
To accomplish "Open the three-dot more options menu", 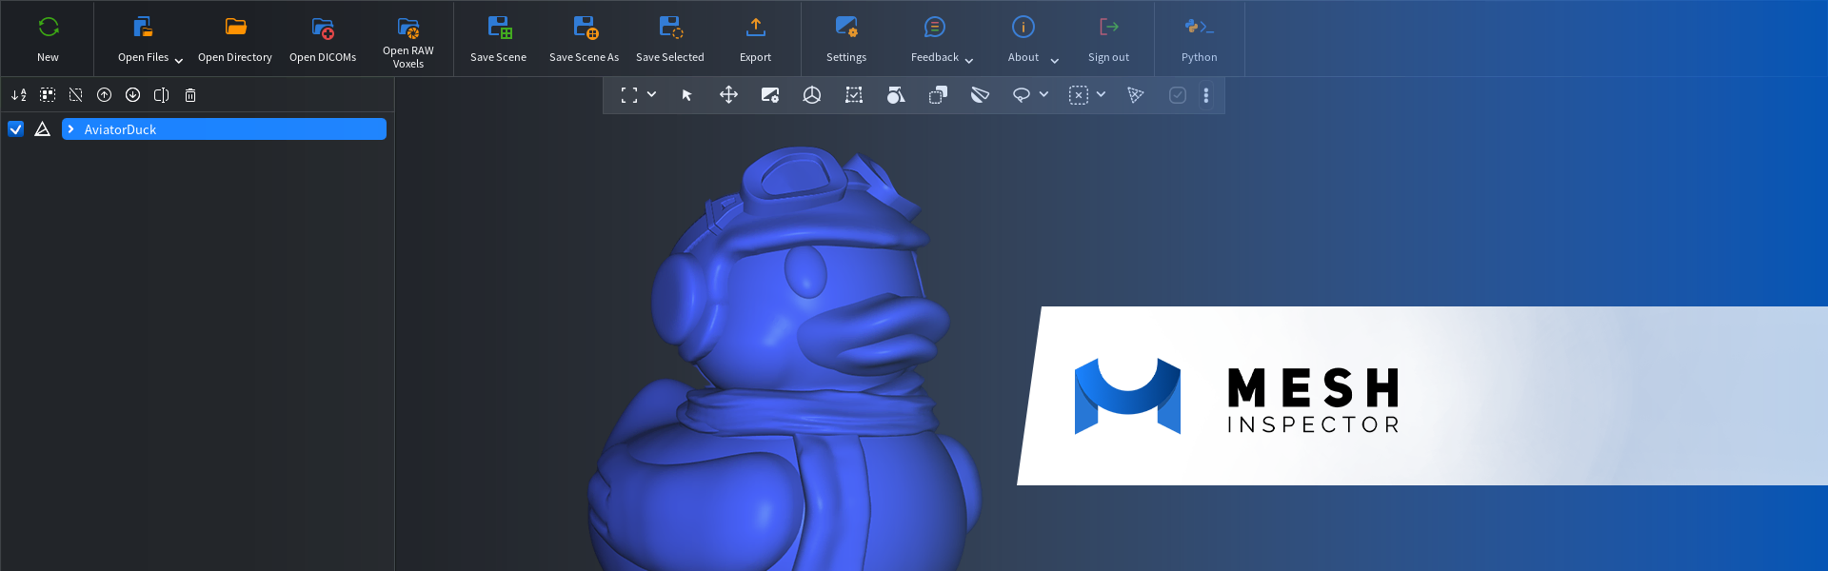I will (x=1206, y=95).
